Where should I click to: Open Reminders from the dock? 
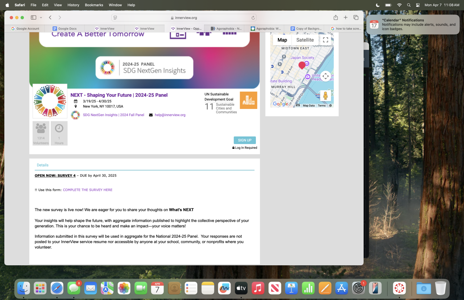click(x=191, y=288)
